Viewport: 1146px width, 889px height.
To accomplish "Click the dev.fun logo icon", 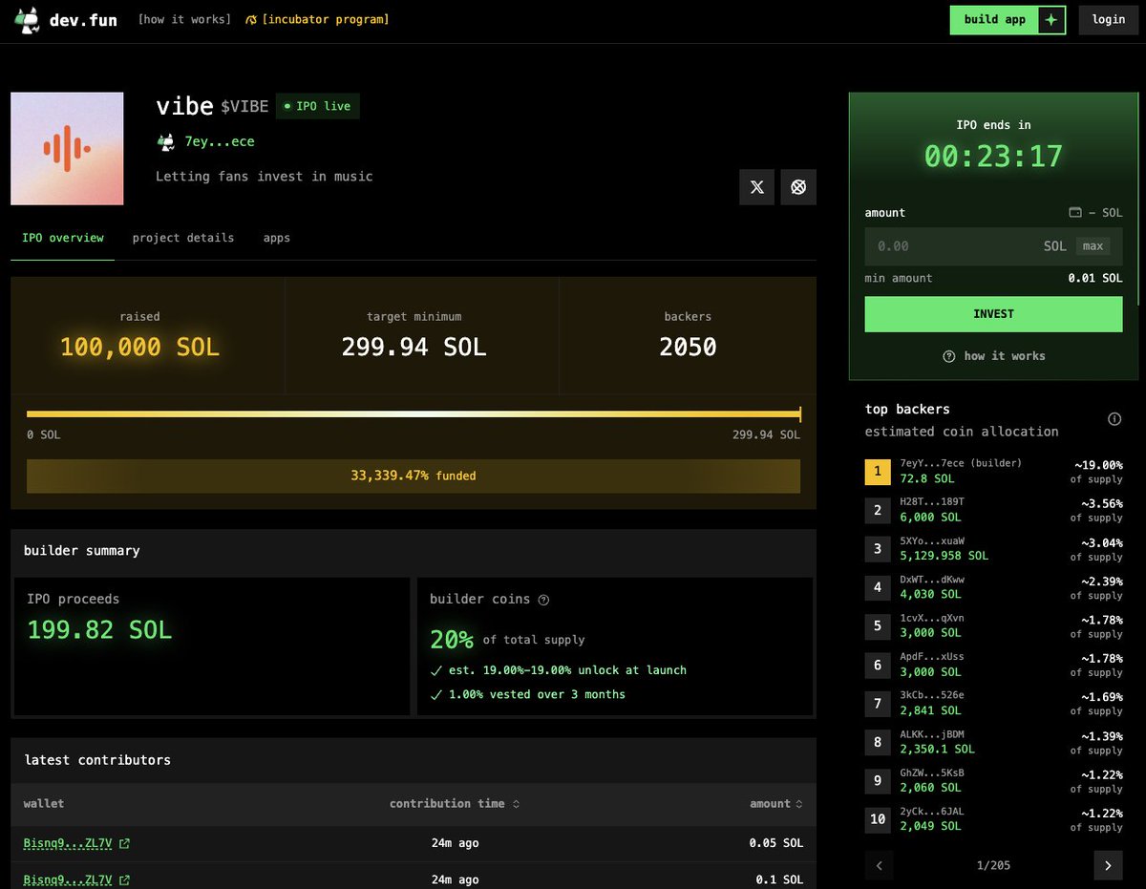I will [28, 20].
